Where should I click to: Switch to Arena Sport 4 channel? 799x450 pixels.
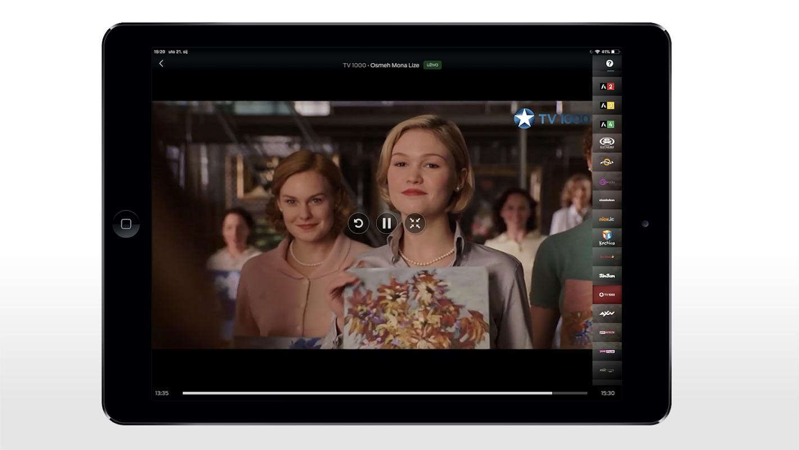607,124
